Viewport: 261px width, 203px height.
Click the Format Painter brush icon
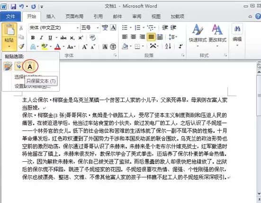tap(21, 46)
